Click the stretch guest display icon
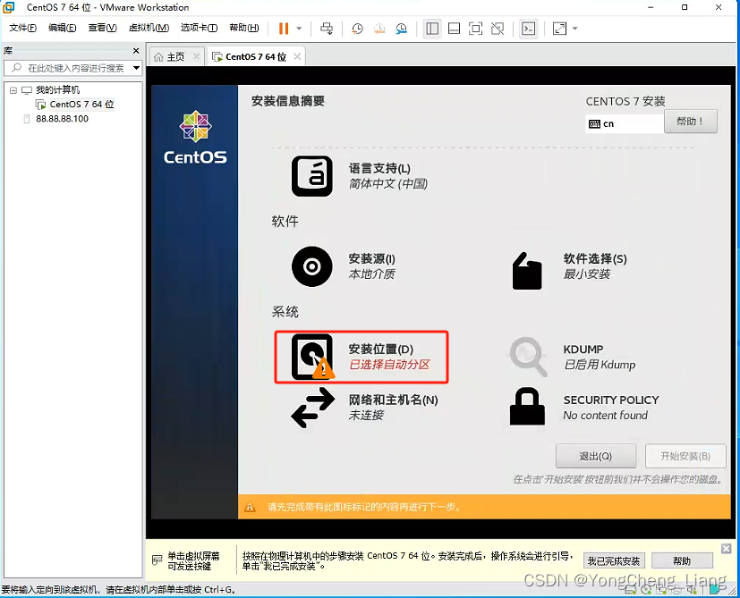This screenshot has height=598, width=740. (x=560, y=29)
